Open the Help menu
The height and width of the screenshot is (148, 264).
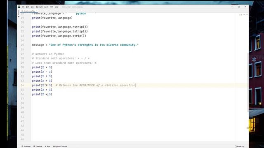click(x=57, y=7)
